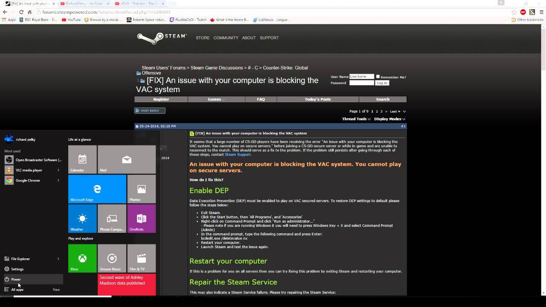Click Register in the forum nav bar
Viewport: 546px width, 307px height.
pos(161,99)
